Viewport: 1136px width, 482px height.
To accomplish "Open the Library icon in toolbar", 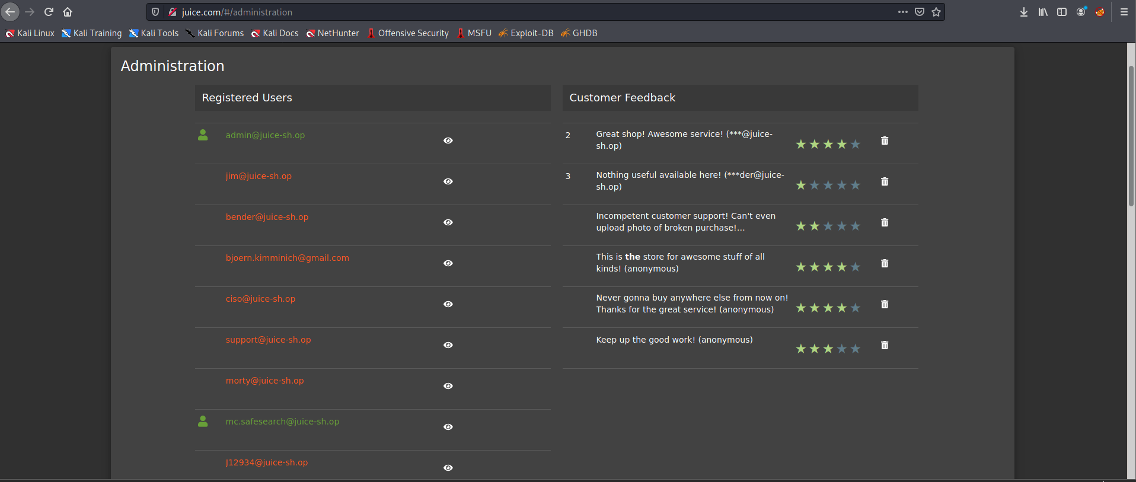I will click(x=1043, y=12).
